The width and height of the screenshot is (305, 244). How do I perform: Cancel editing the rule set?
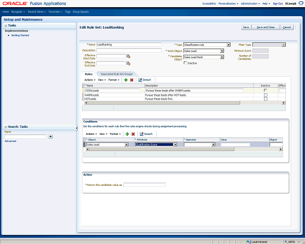287,27
